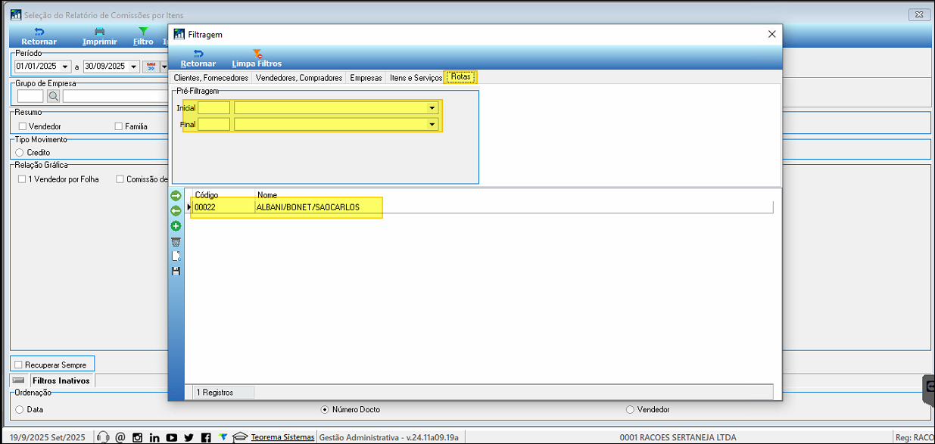Click the green left-arrow icon in the sidebar
This screenshot has width=935, height=444.
click(x=176, y=211)
